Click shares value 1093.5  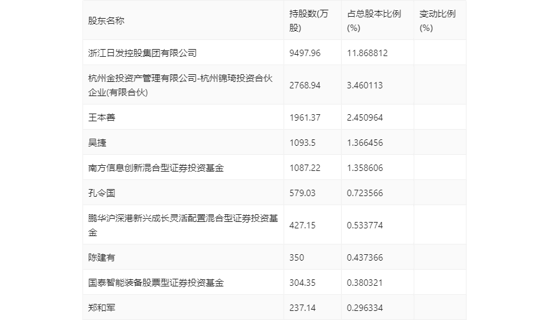pyautogui.click(x=302, y=143)
